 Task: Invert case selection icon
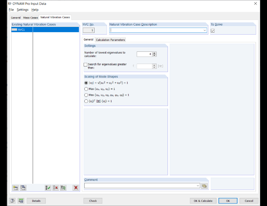63,188
